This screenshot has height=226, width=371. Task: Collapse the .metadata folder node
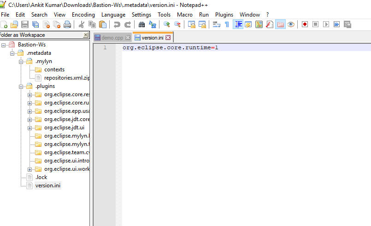(12, 53)
